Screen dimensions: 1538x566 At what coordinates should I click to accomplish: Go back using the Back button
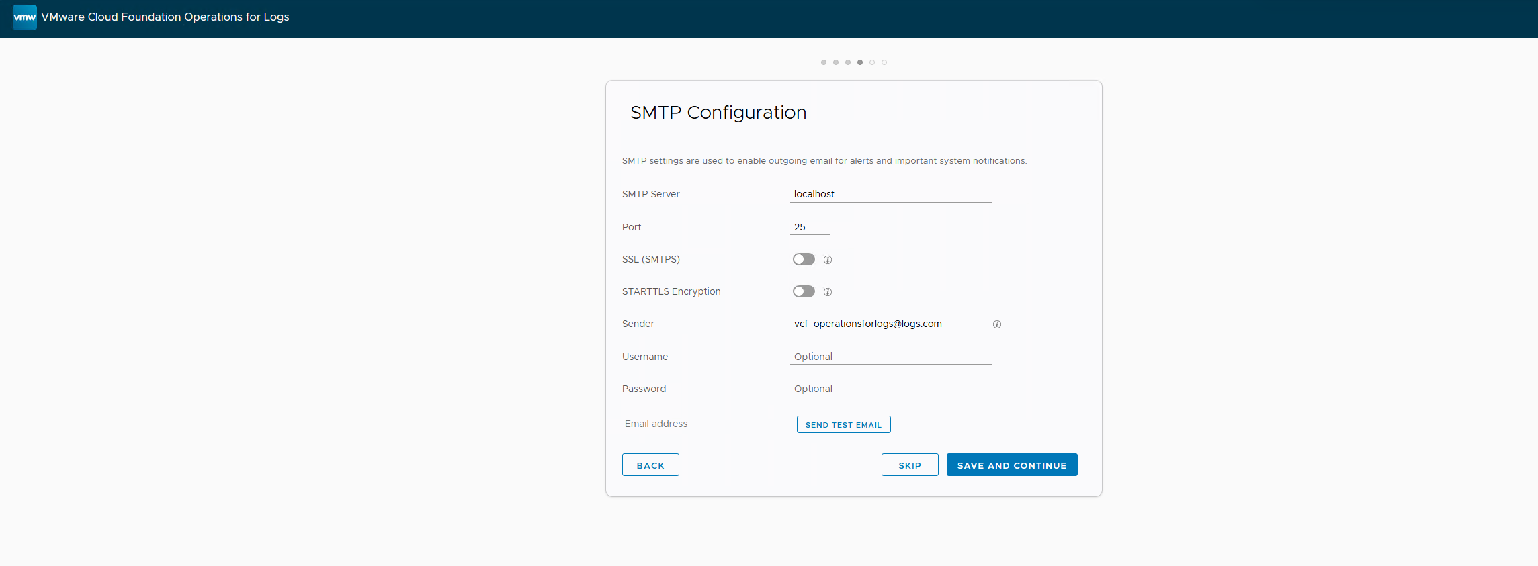point(650,465)
